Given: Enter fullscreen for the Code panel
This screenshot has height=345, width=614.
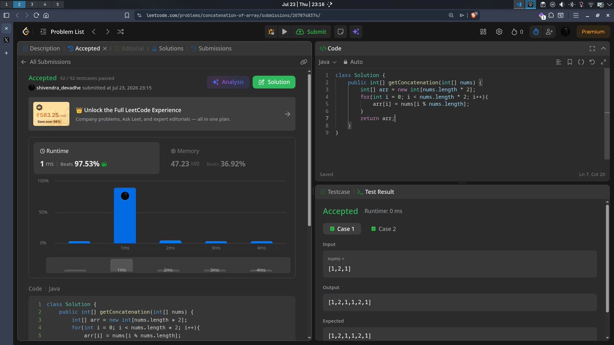Looking at the screenshot, I should 592,49.
